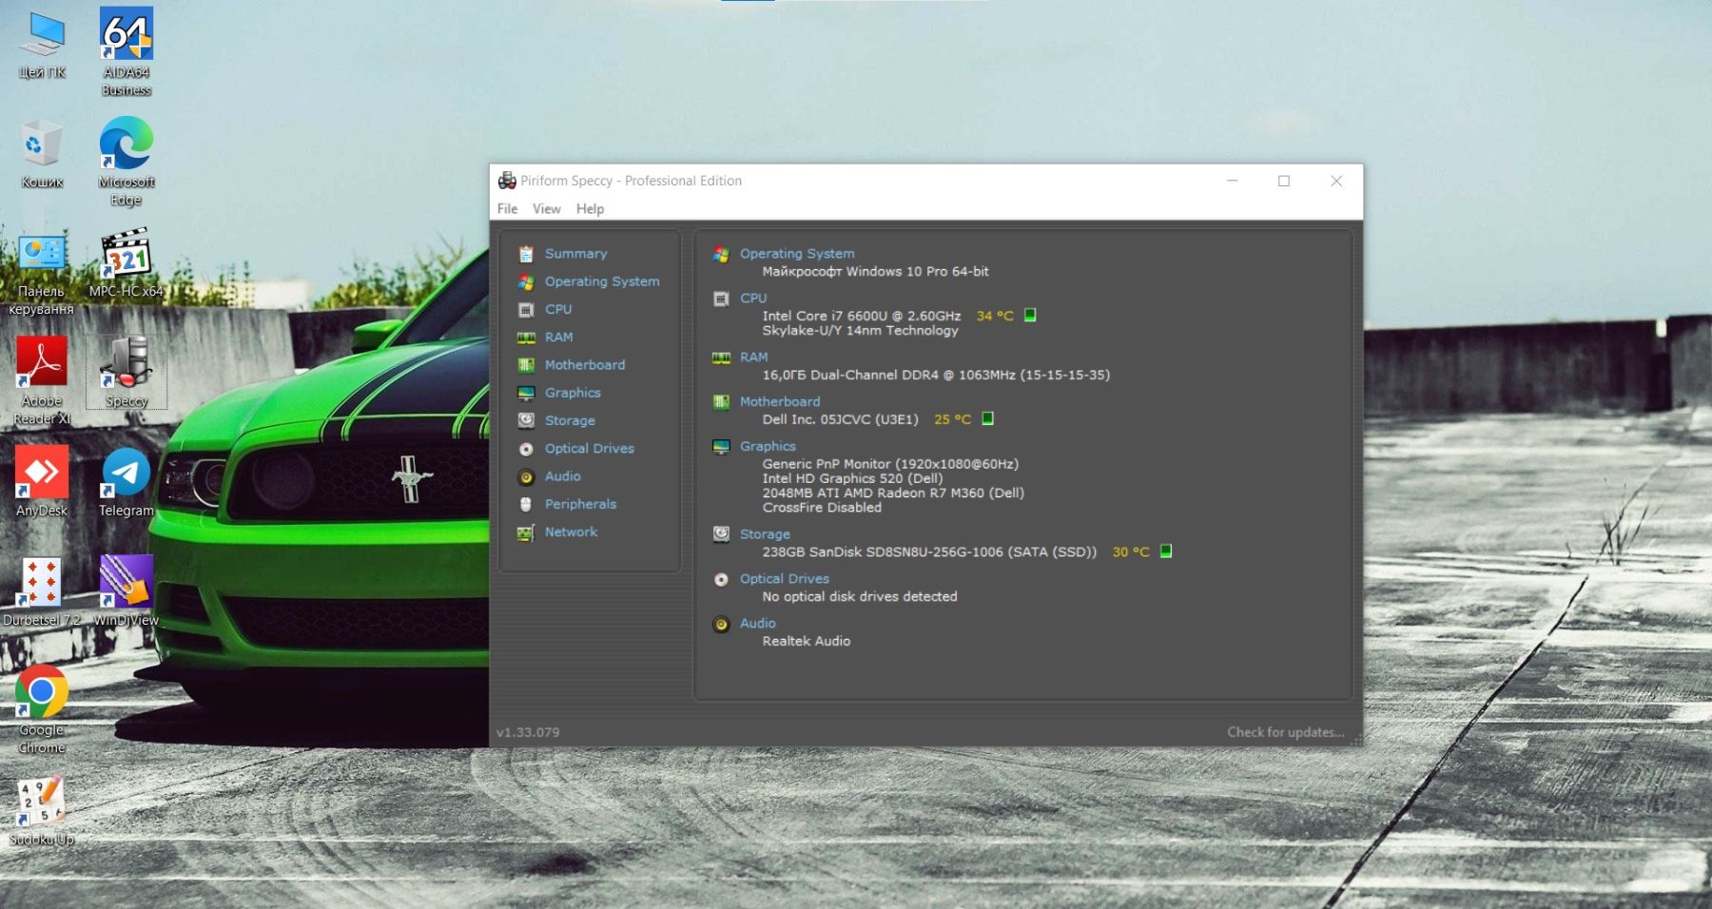1712x909 pixels.
Task: Open the Help menu
Action: 590,208
